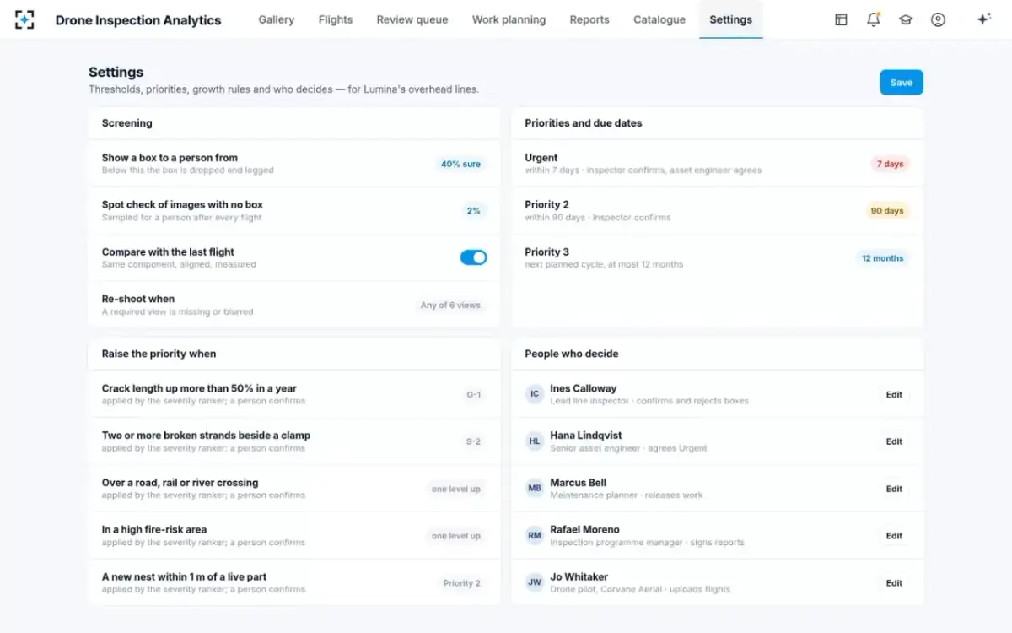The height and width of the screenshot is (633, 1012).
Task: Click the Priority 2 row label
Action: pyautogui.click(x=546, y=204)
